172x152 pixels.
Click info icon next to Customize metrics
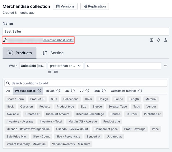(140, 91)
